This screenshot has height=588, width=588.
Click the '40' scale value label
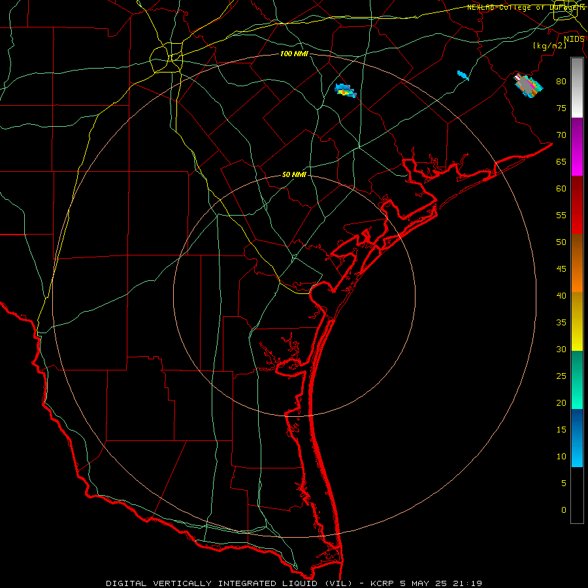click(x=561, y=296)
